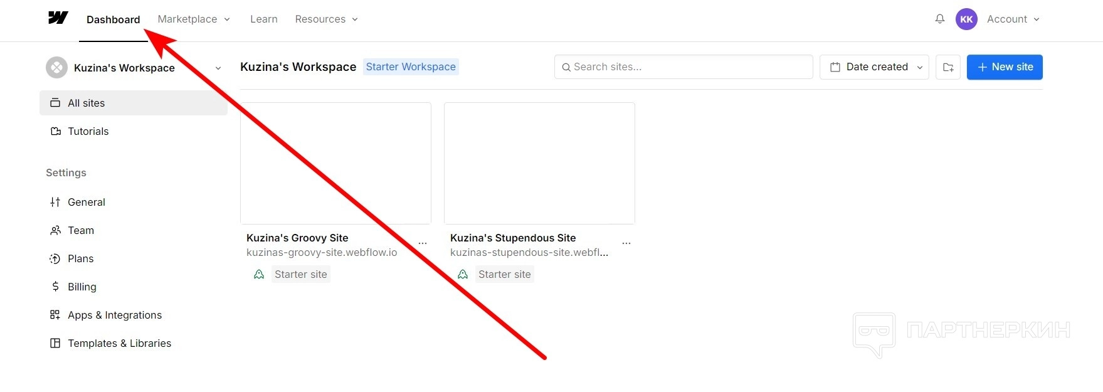Click rocket icon under Kuzina's Stupendous Site

(x=463, y=274)
